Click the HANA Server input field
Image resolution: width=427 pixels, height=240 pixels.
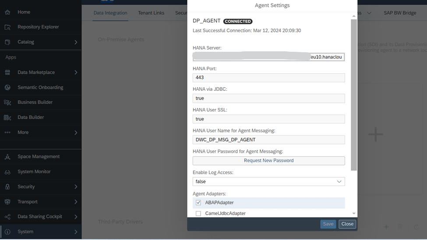click(269, 57)
